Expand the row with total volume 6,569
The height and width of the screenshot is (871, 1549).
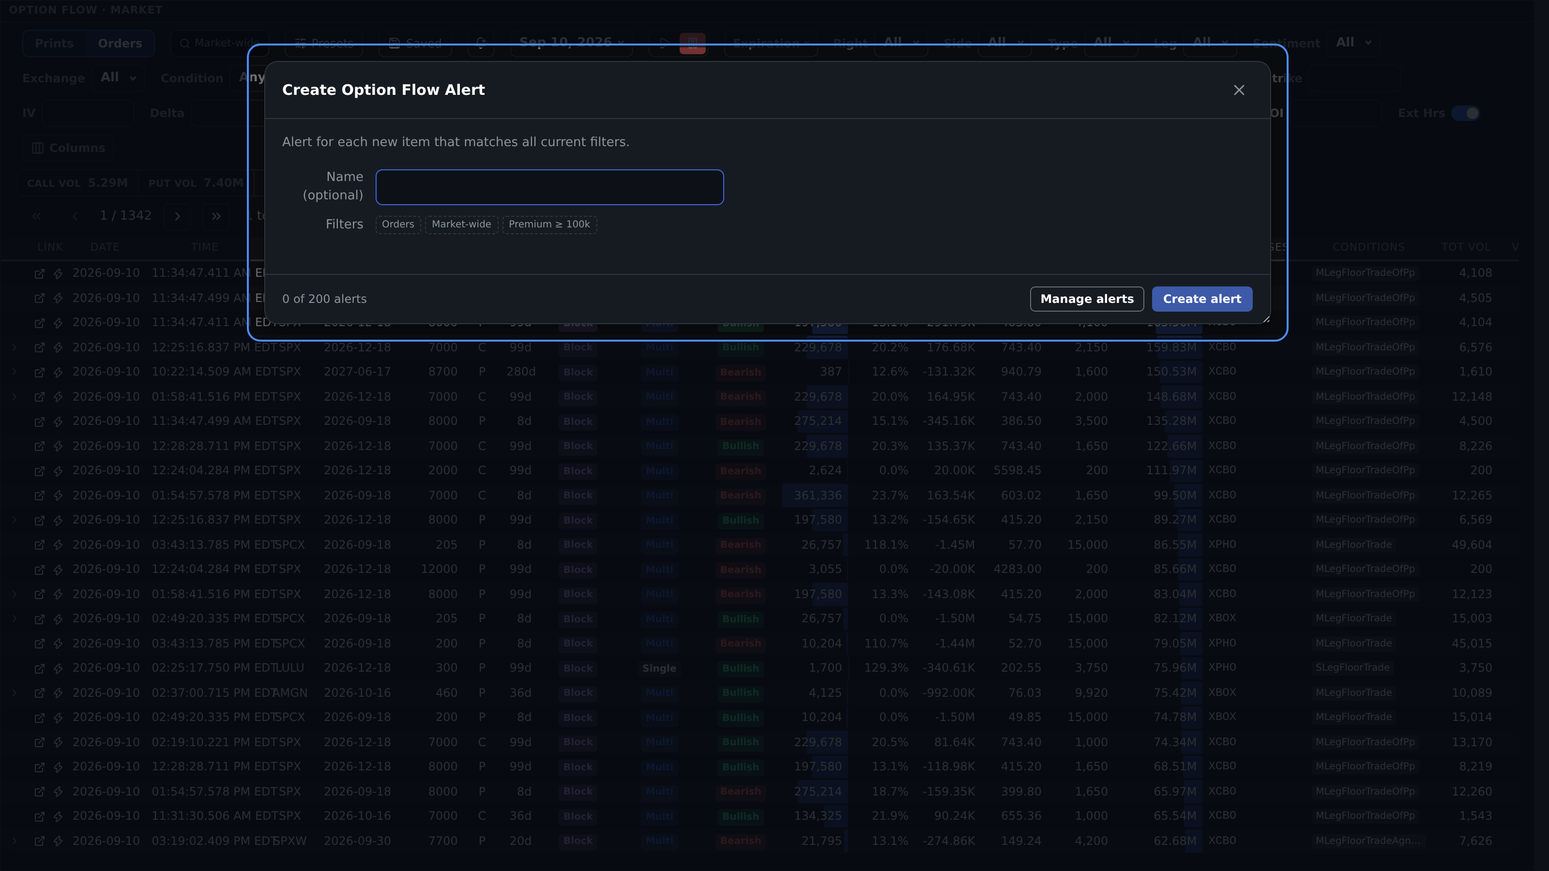(15, 520)
